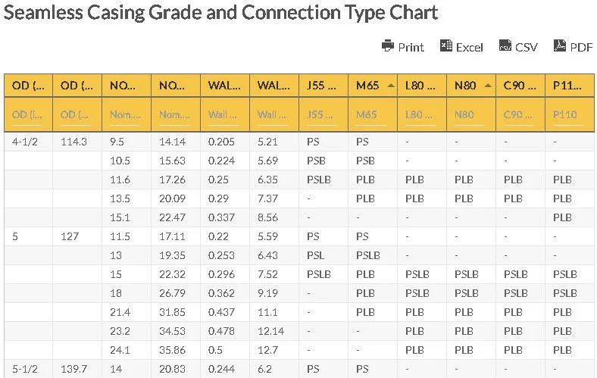Click the 139.7 OD cell
Screen dimensions: 597x378
coord(73,369)
